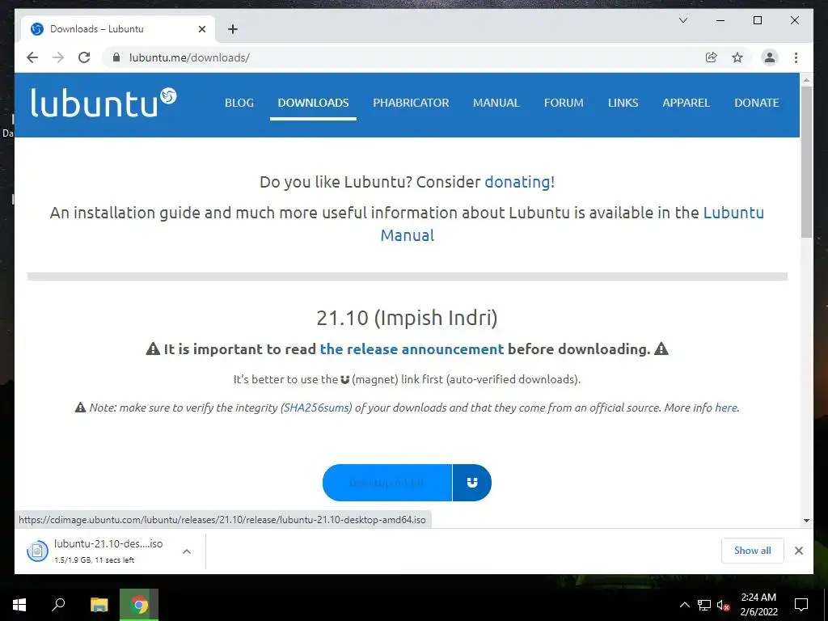828x621 pixels.
Task: Click the scrollbar up arrow
Action: (806, 80)
